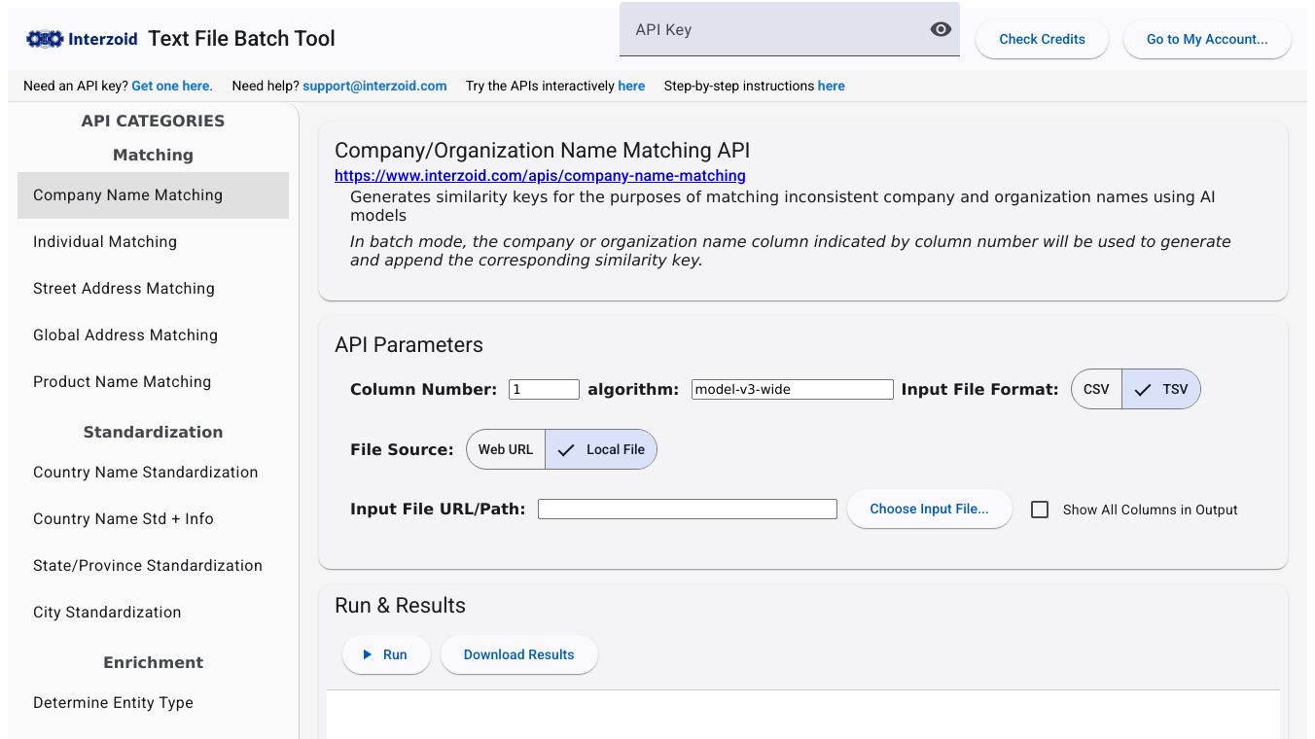Click the algorithm text field
The image size is (1315, 739).
point(792,389)
